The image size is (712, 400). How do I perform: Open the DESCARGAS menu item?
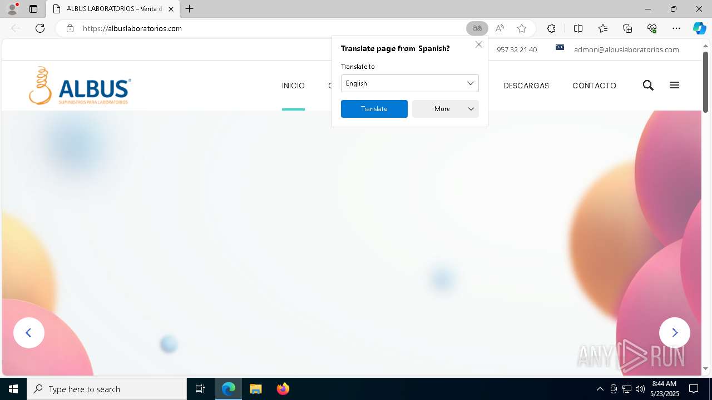click(526, 86)
